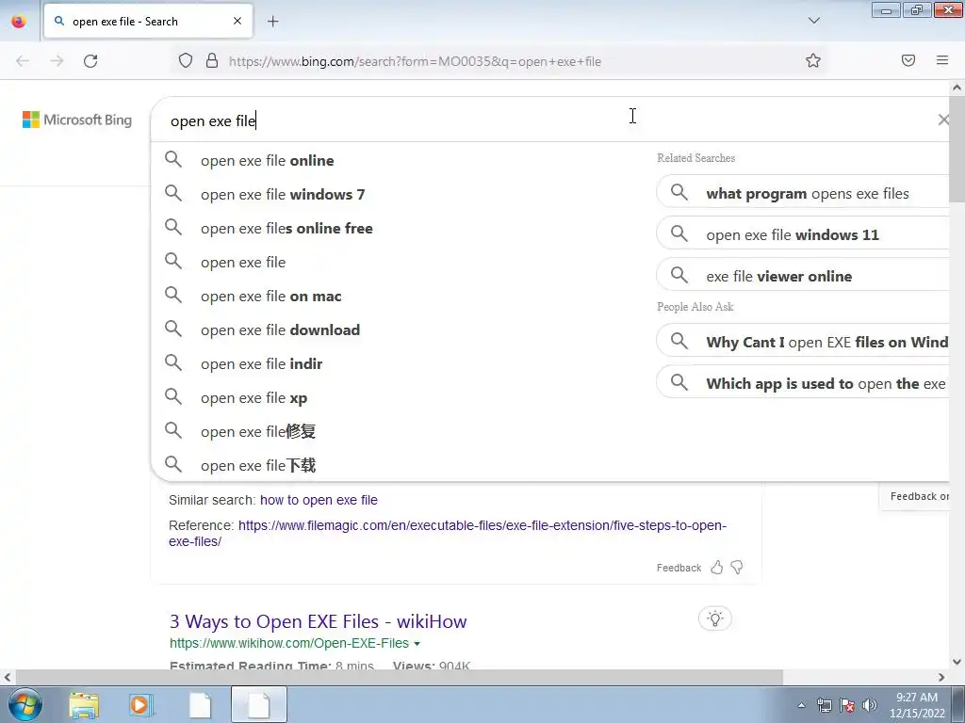The height and width of the screenshot is (723, 965).
Task: Go to Microsoft Bing home logo
Action: pyautogui.click(x=77, y=120)
